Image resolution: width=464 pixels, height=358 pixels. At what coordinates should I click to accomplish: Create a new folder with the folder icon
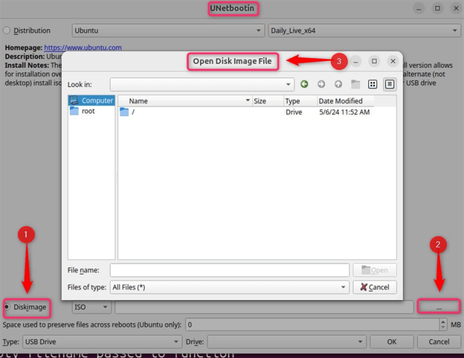[x=355, y=85]
